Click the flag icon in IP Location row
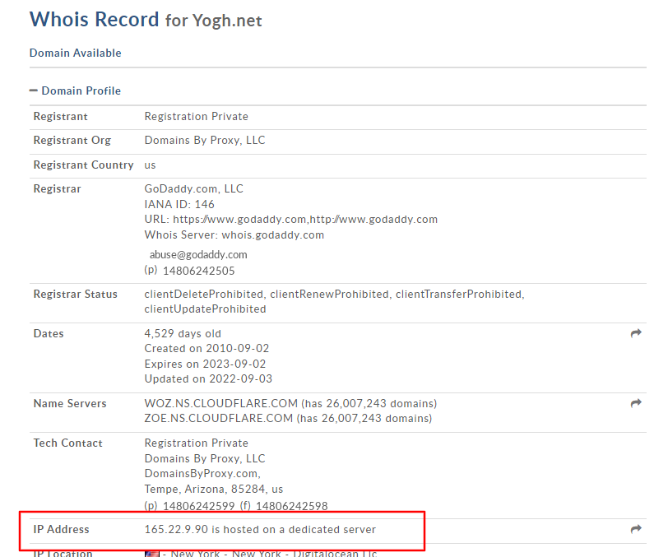This screenshot has height=557, width=668. point(152,554)
